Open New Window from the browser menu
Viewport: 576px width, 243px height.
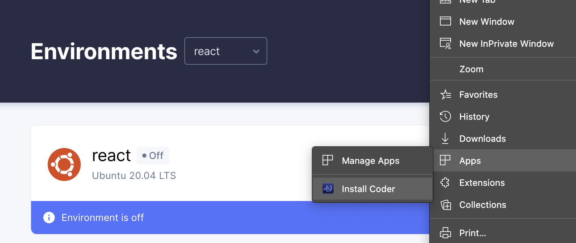click(503, 22)
